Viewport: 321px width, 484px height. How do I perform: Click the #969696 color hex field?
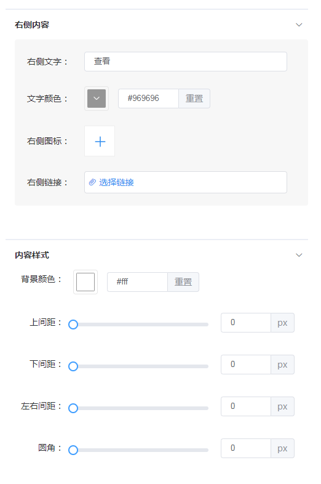pyautogui.click(x=148, y=99)
